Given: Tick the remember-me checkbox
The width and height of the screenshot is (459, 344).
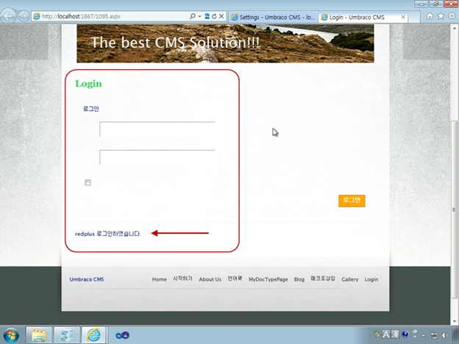Looking at the screenshot, I should pyautogui.click(x=88, y=182).
